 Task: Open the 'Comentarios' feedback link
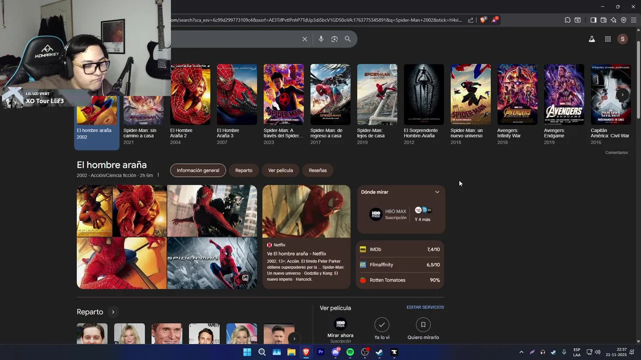[x=616, y=152]
